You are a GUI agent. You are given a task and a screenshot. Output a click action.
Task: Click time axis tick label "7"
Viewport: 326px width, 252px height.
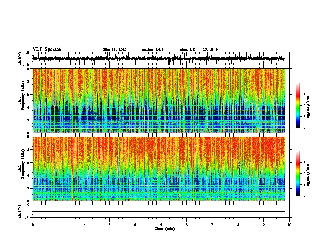pyautogui.click(x=212, y=225)
